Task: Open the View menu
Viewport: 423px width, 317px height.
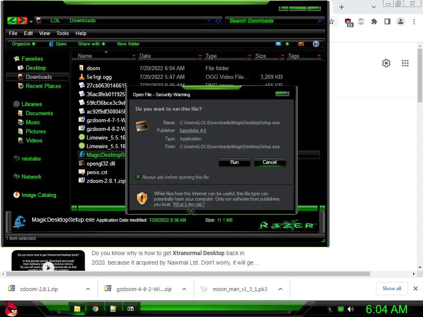Action: pos(45,33)
